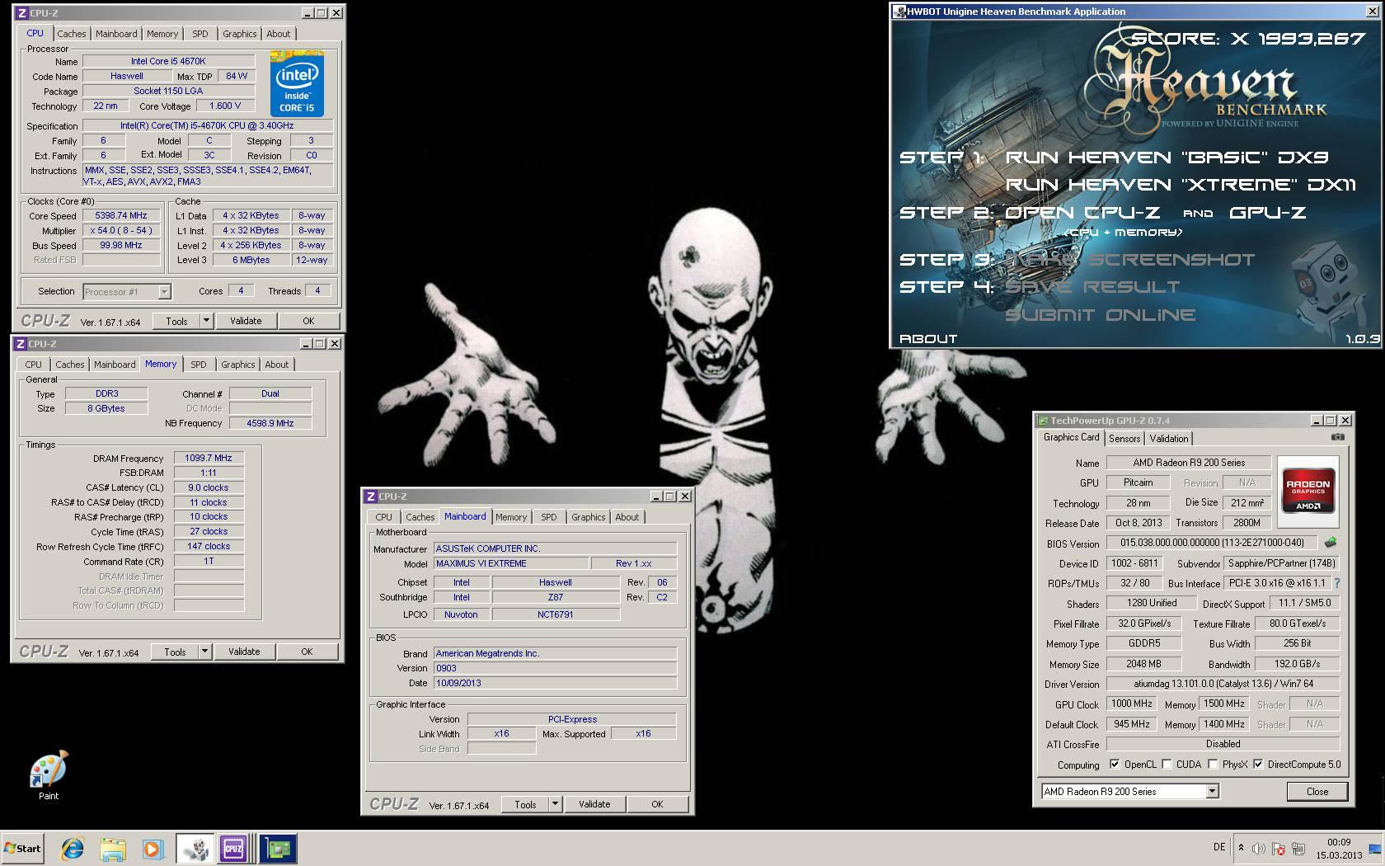Click the Z icon of the Memory CPU-Z window
This screenshot has height=866, width=1385.
point(21,344)
